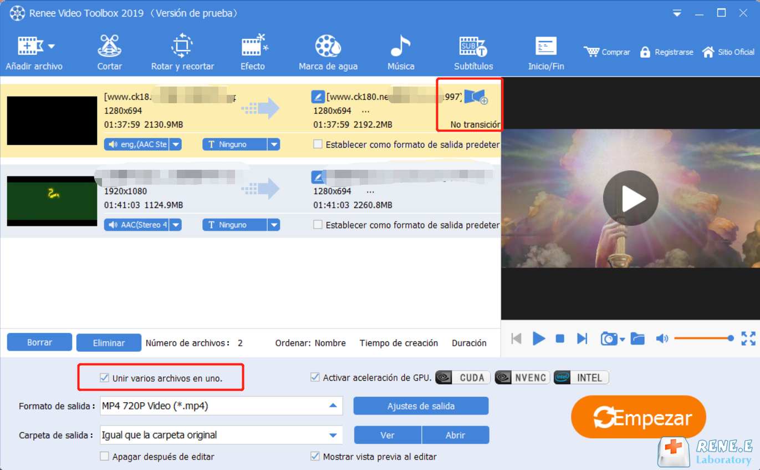Edit output name of the first video

click(x=318, y=97)
